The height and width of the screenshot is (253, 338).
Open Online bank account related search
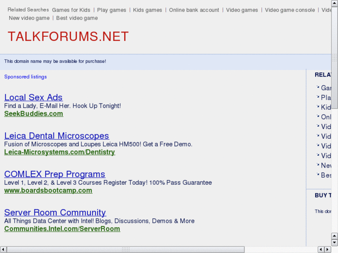pos(194,10)
